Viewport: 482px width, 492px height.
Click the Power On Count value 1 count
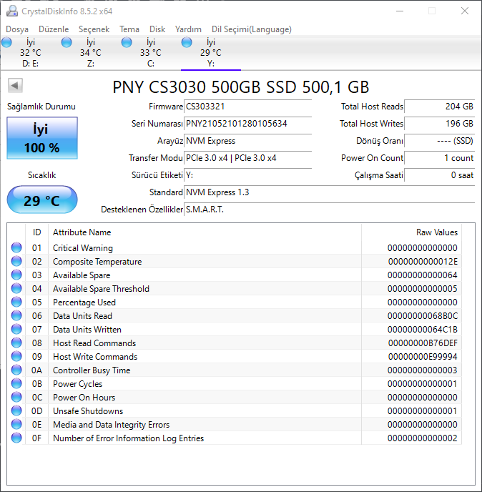(x=440, y=158)
